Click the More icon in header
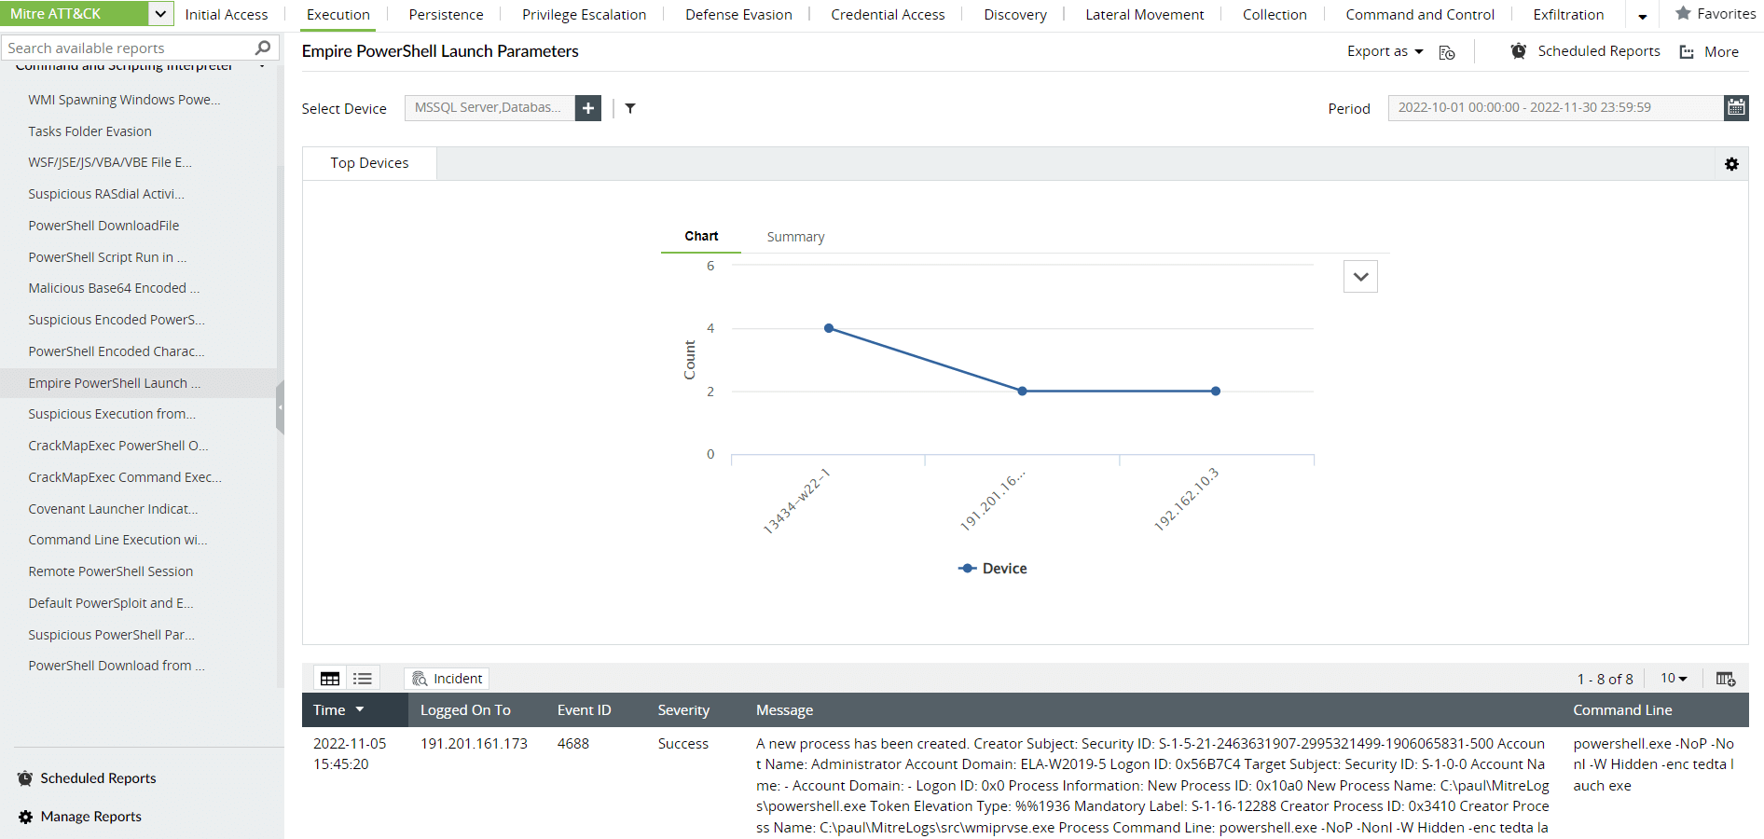The width and height of the screenshot is (1764, 839). (1687, 52)
